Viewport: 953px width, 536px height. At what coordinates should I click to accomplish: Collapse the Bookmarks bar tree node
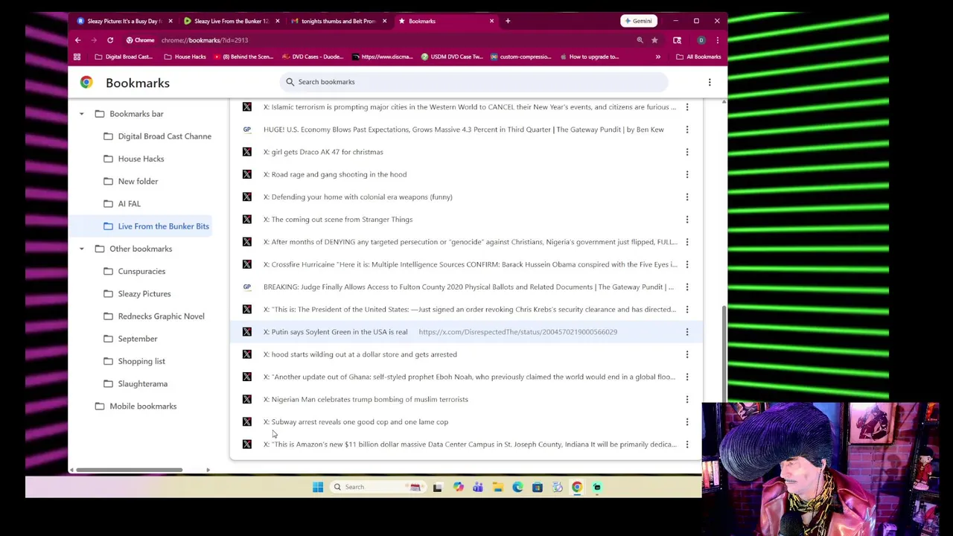pyautogui.click(x=82, y=114)
